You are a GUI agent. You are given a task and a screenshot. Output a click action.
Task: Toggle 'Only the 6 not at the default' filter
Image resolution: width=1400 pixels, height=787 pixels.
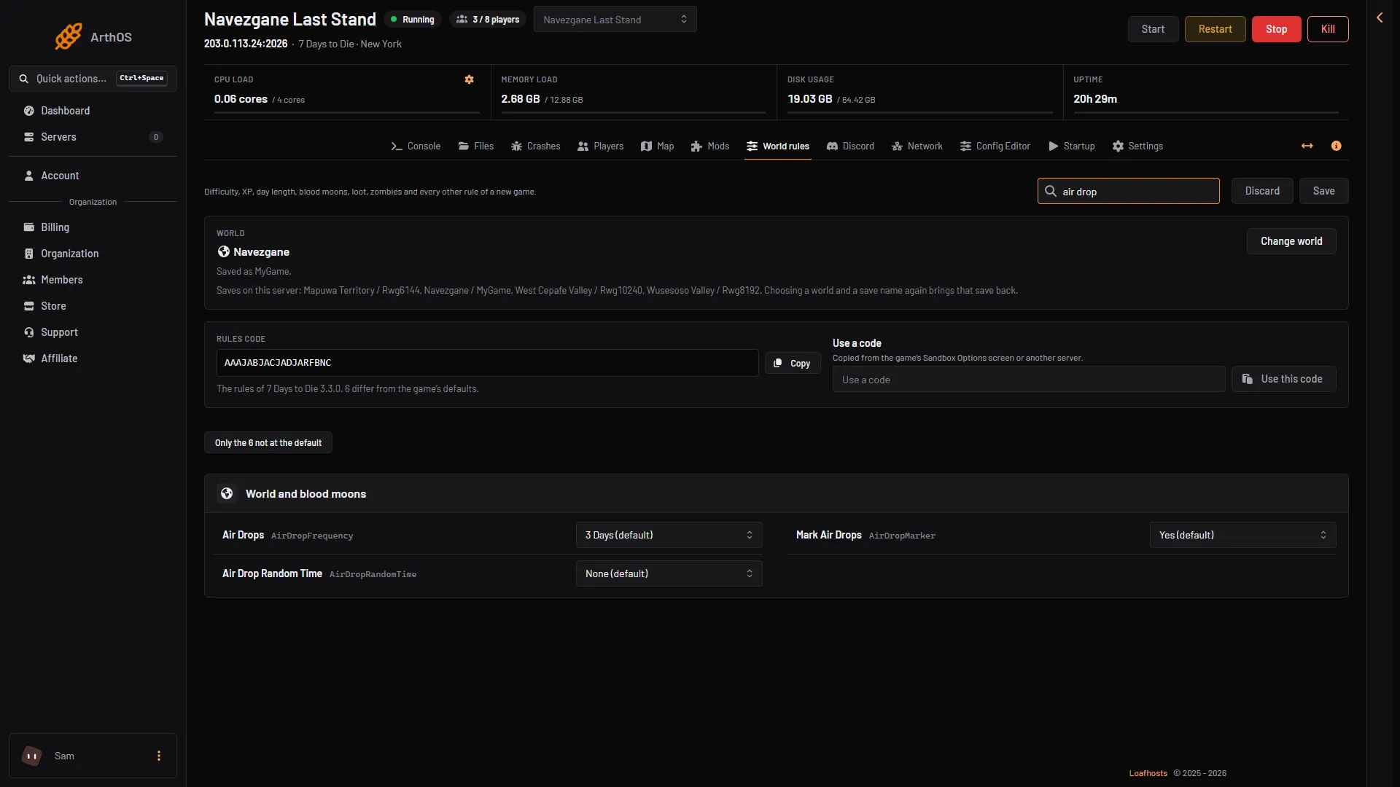point(268,442)
